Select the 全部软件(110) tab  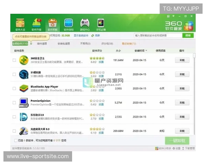coord(20,44)
